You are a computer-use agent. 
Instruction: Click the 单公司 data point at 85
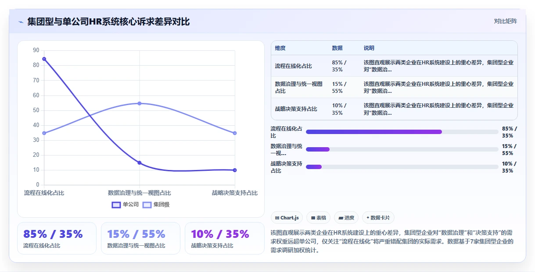click(x=44, y=59)
